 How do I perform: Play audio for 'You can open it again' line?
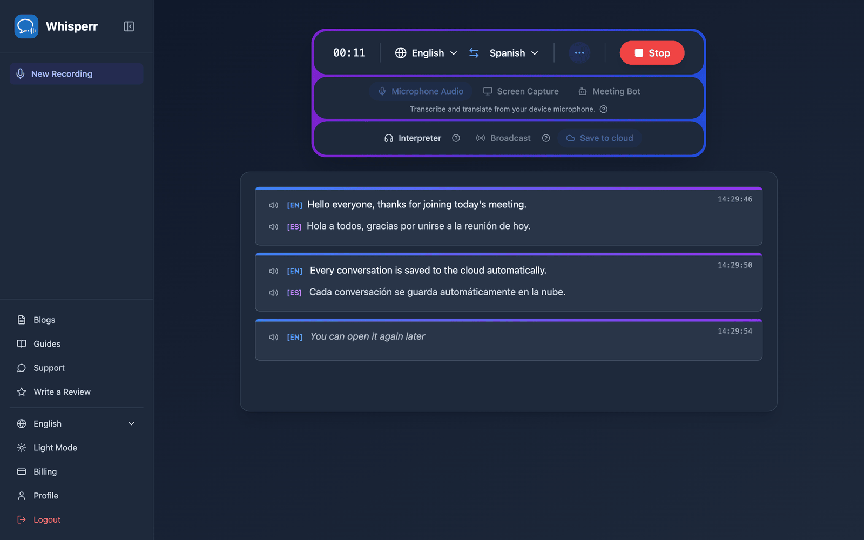click(x=274, y=337)
